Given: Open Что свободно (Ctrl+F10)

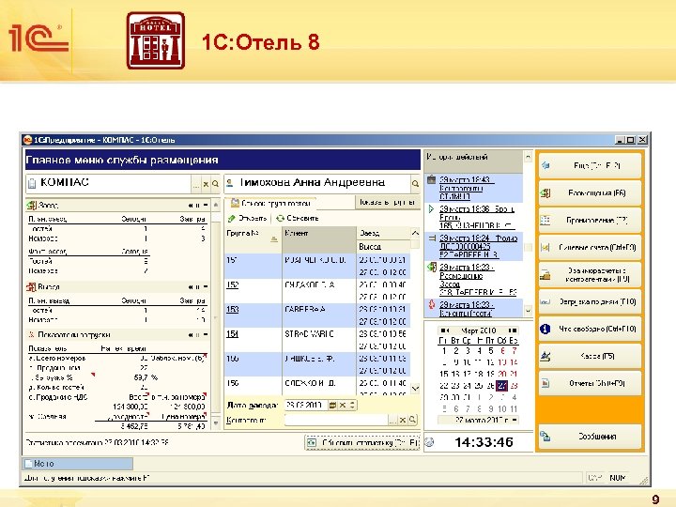Looking at the screenshot, I should pyautogui.click(x=590, y=329).
